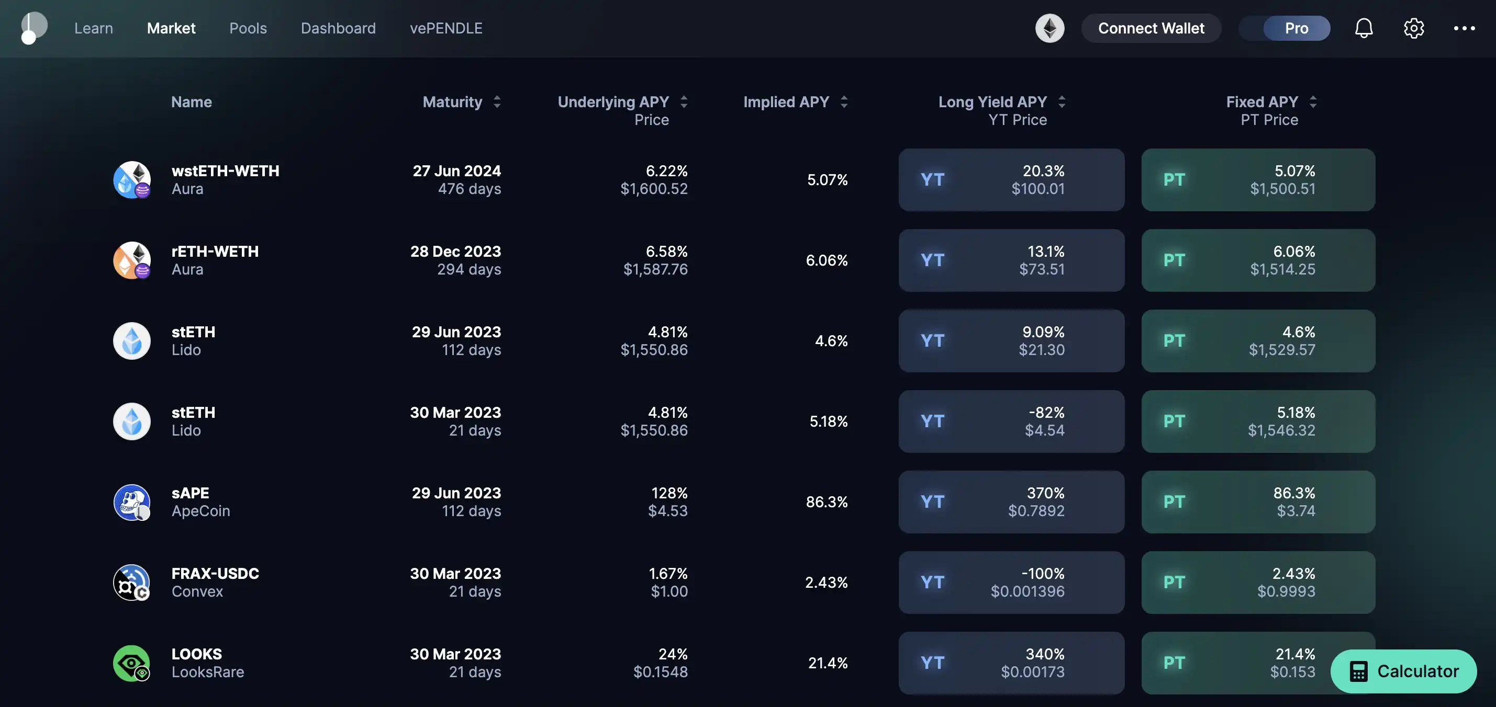This screenshot has height=707, width=1496.
Task: Click the FRAX-USDC PT icon
Action: point(1175,582)
